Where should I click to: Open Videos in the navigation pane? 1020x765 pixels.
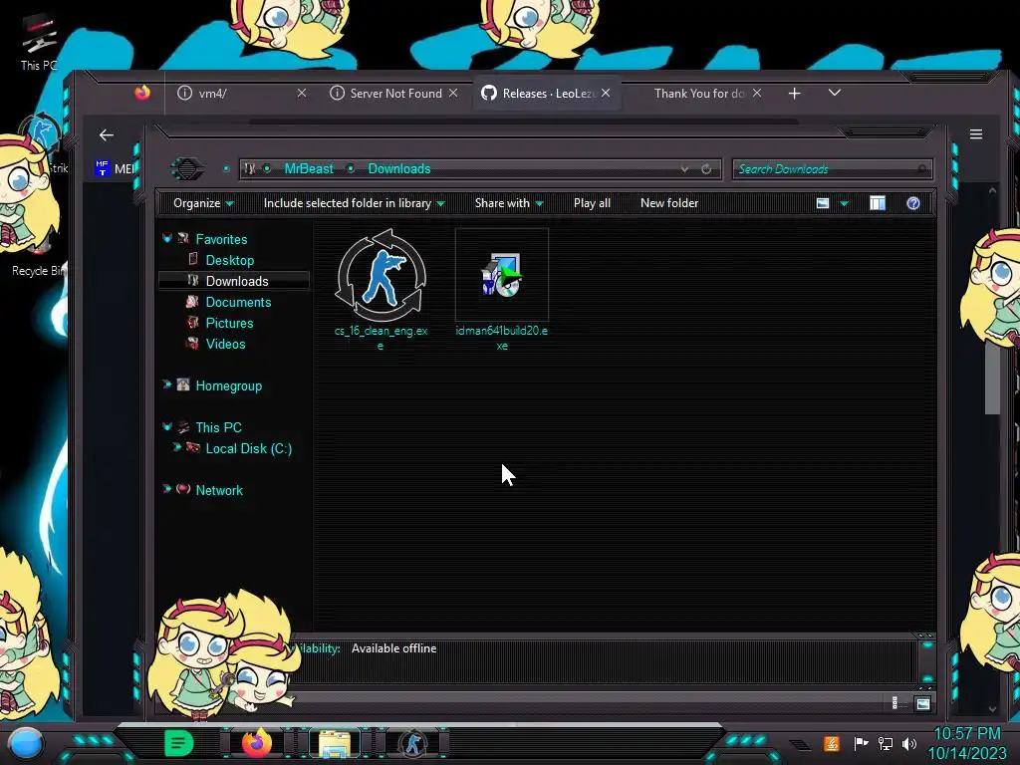[225, 344]
